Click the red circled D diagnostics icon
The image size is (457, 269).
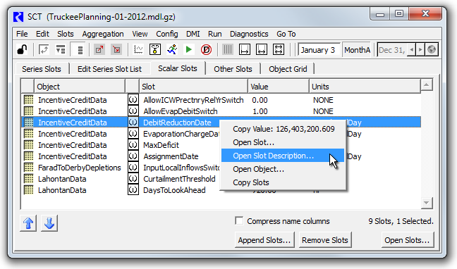[x=206, y=49]
